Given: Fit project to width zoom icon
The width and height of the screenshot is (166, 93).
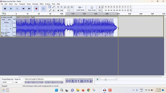Looking at the screenshot, I should tap(68, 7).
